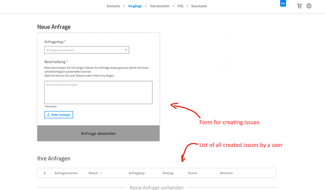Click the Keine Anfrage vorhanden message

(x=156, y=188)
